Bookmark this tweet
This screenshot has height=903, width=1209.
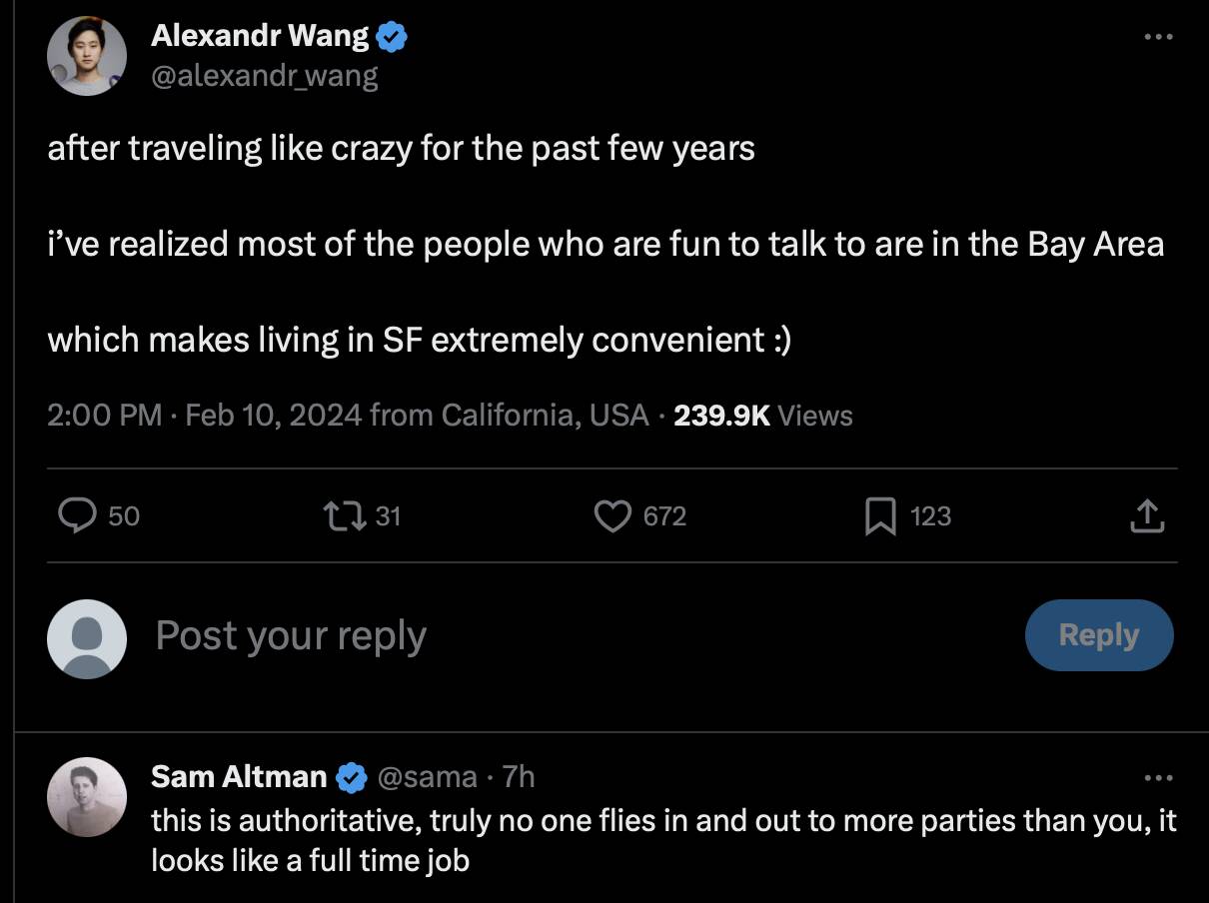[878, 515]
